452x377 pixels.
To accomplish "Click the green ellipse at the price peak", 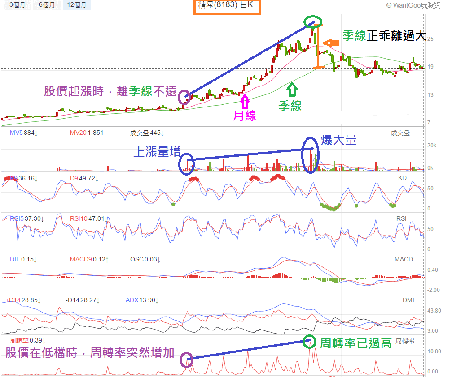I will tap(313, 21).
